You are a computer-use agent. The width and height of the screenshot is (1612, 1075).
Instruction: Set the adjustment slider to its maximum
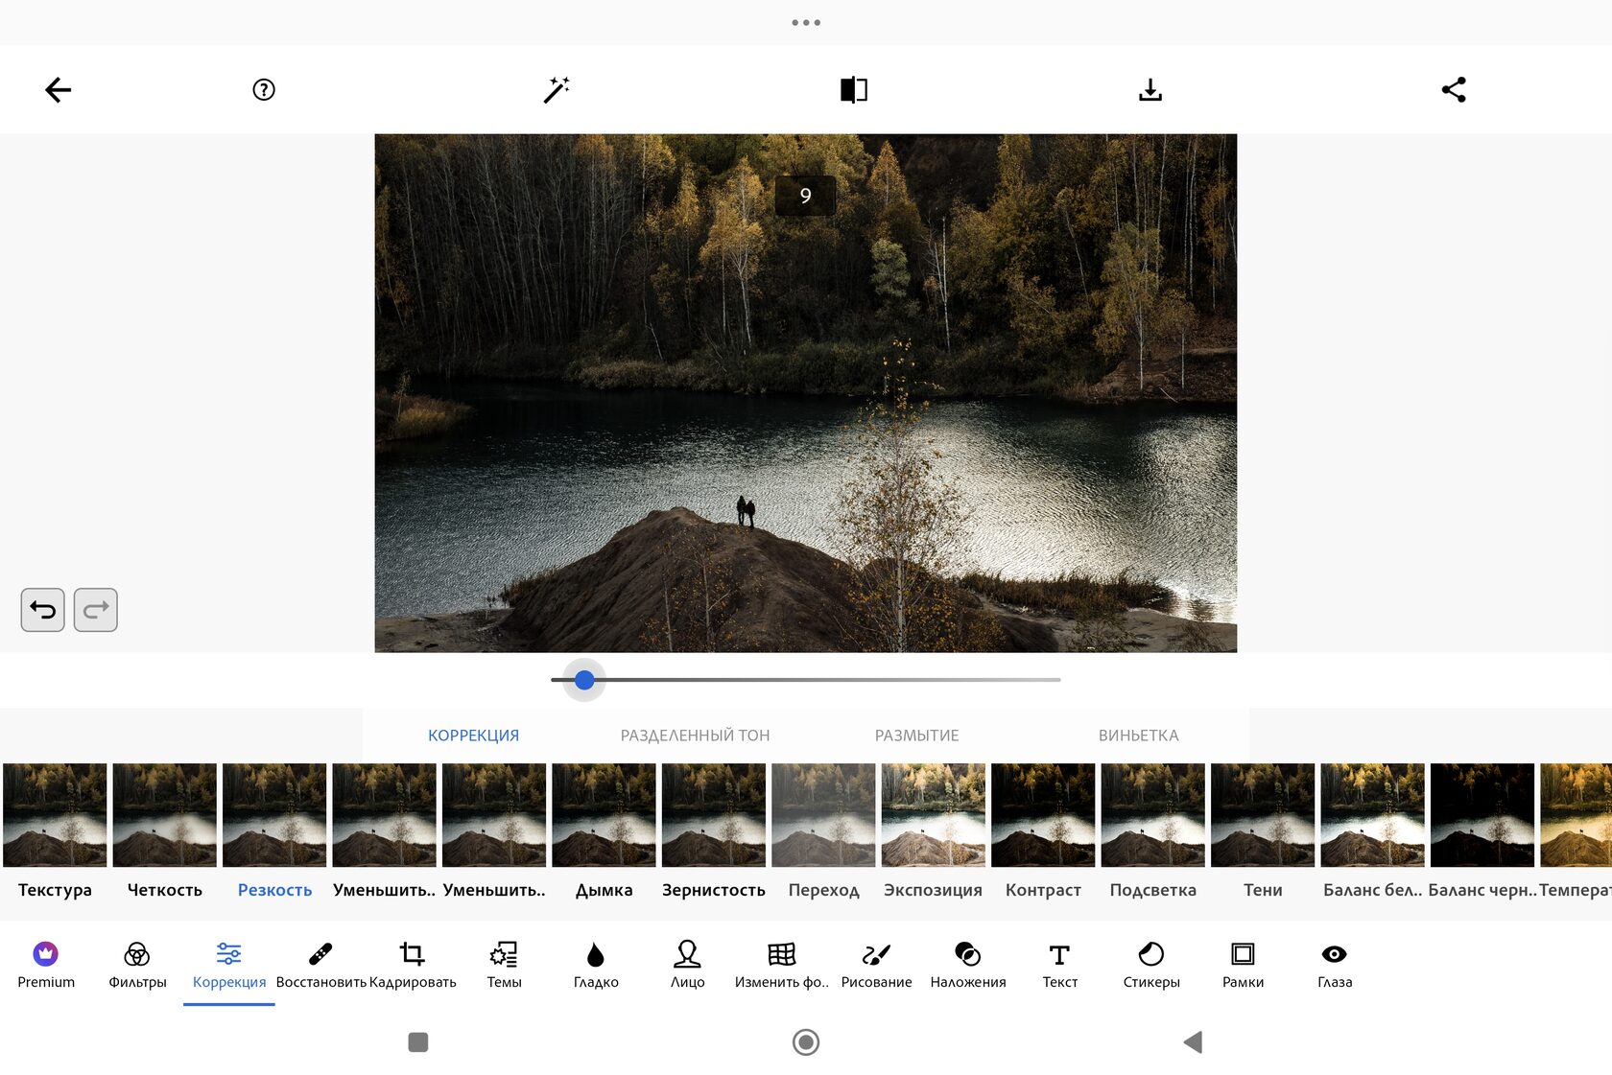pyautogui.click(x=1059, y=680)
